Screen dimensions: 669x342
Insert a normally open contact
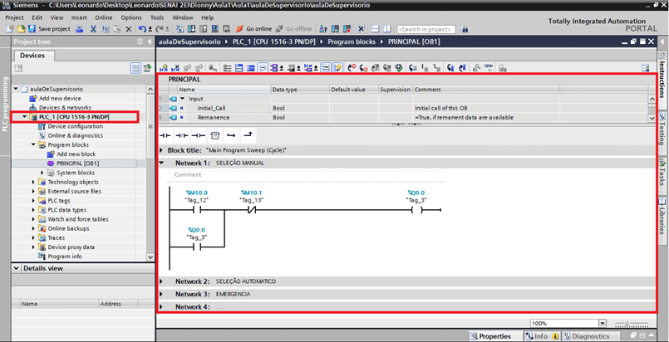click(165, 135)
